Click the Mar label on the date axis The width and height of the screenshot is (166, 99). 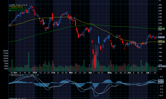71,73
